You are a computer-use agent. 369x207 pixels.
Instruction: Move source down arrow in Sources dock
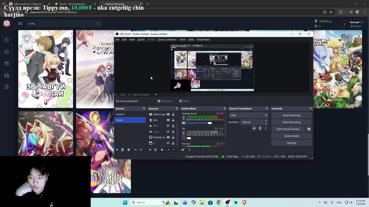174,150
